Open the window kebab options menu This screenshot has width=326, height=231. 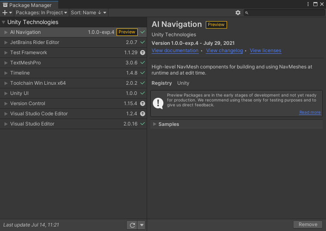[x=308, y=4]
